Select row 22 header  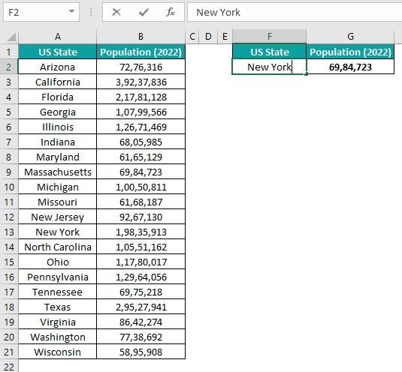(x=9, y=366)
